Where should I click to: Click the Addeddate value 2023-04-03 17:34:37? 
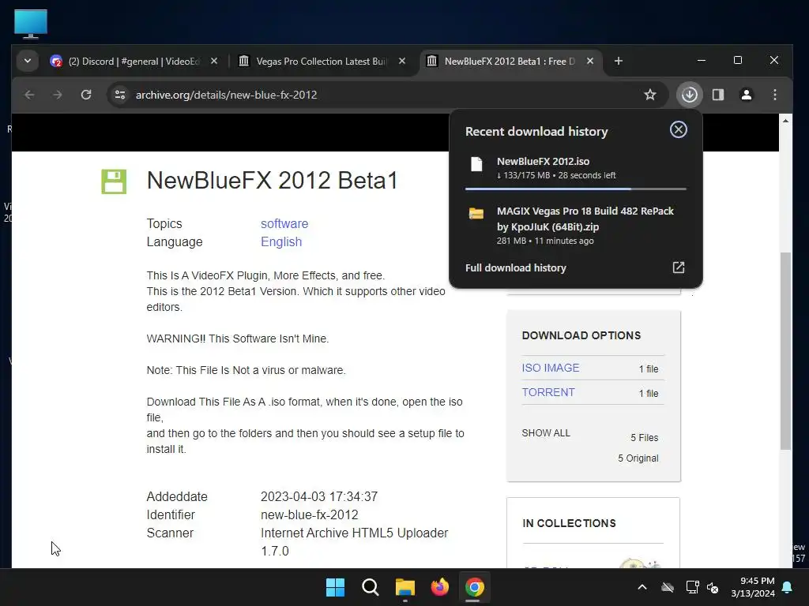[x=319, y=497]
